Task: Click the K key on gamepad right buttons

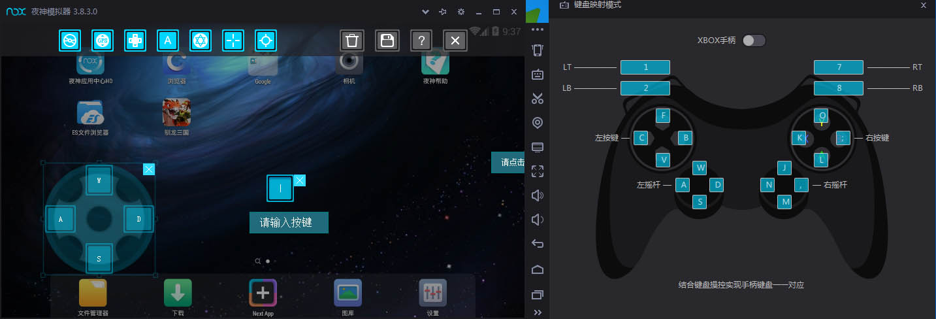Action: [799, 138]
